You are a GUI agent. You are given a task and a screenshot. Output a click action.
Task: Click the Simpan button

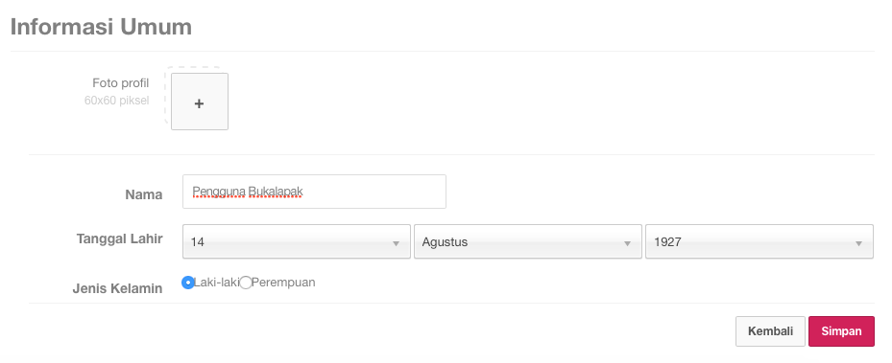point(841,331)
